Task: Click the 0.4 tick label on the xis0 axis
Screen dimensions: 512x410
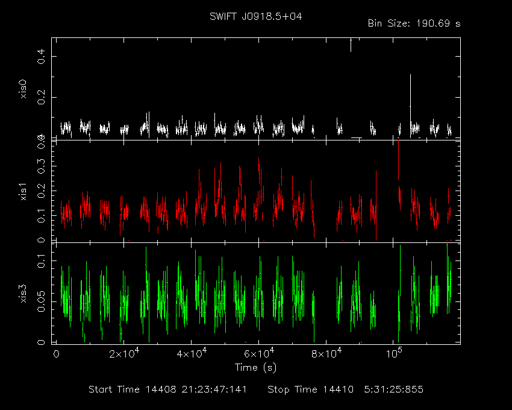Action: [42, 56]
